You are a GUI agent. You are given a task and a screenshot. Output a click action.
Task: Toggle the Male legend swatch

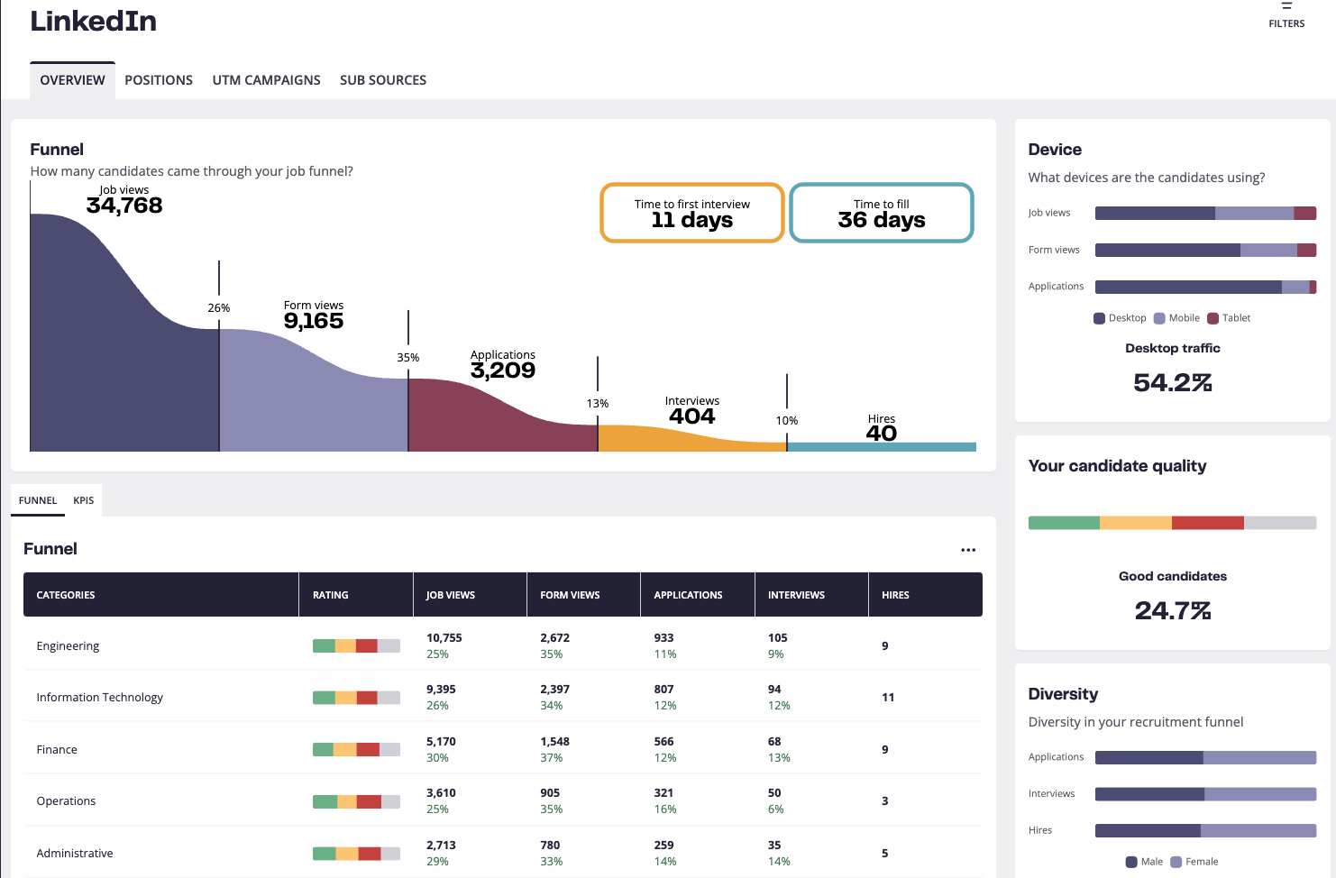[x=1131, y=862]
